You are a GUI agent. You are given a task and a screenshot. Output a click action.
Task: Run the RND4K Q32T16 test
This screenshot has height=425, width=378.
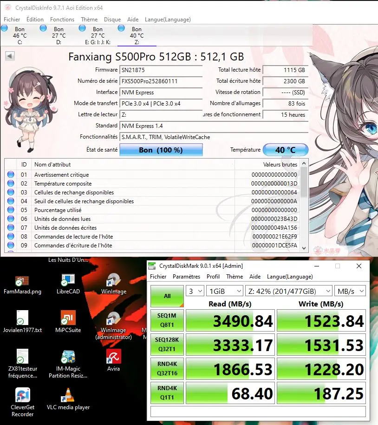pyautogui.click(x=167, y=368)
